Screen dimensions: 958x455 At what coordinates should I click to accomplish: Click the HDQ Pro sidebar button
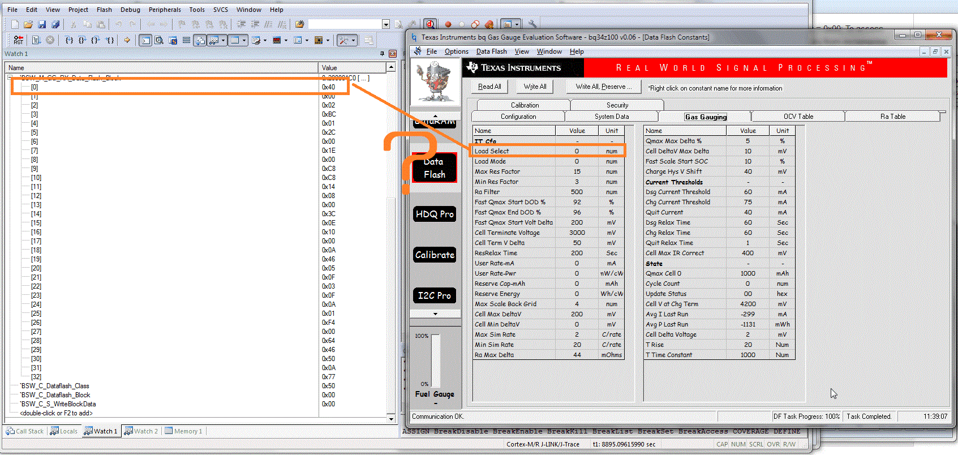pyautogui.click(x=435, y=214)
